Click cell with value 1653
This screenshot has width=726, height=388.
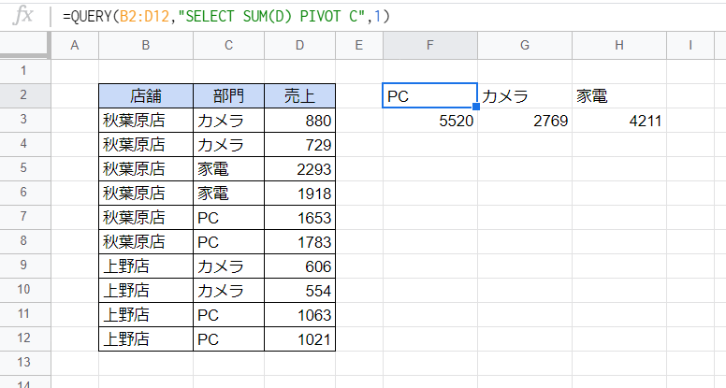coord(299,217)
